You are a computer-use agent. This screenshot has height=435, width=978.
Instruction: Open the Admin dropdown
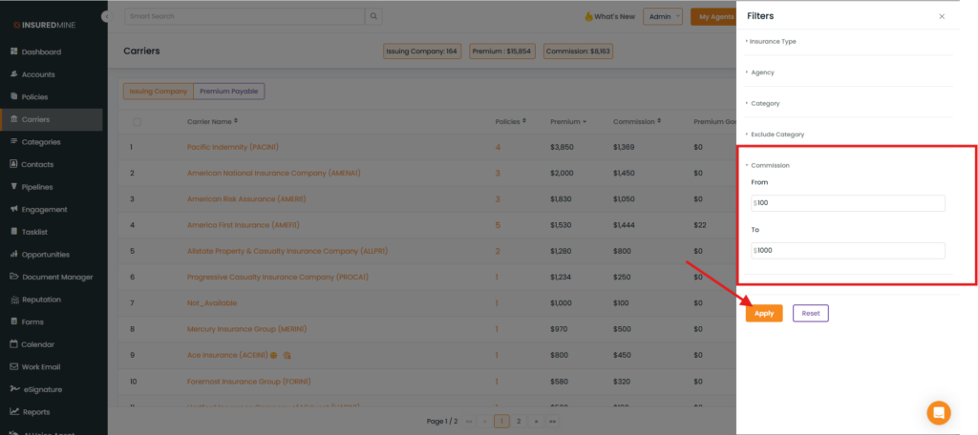pos(663,17)
